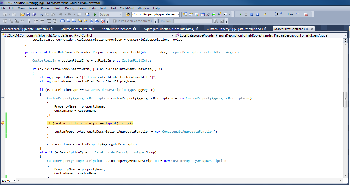Open the Telerik menu

[33, 8]
